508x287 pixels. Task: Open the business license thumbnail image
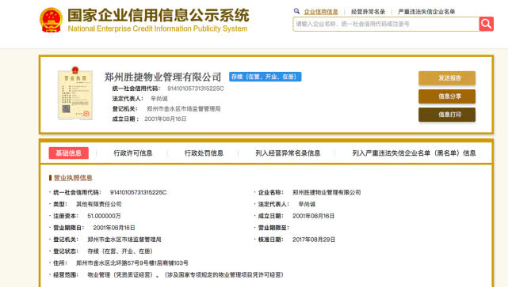pyautogui.click(x=74, y=93)
